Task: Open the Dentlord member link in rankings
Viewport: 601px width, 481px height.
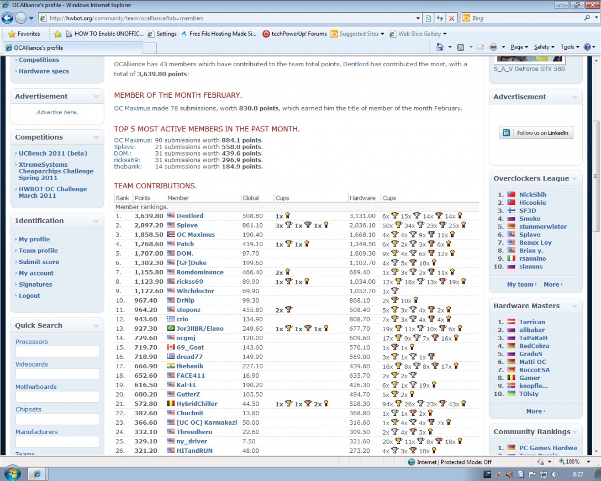Action: (x=189, y=216)
